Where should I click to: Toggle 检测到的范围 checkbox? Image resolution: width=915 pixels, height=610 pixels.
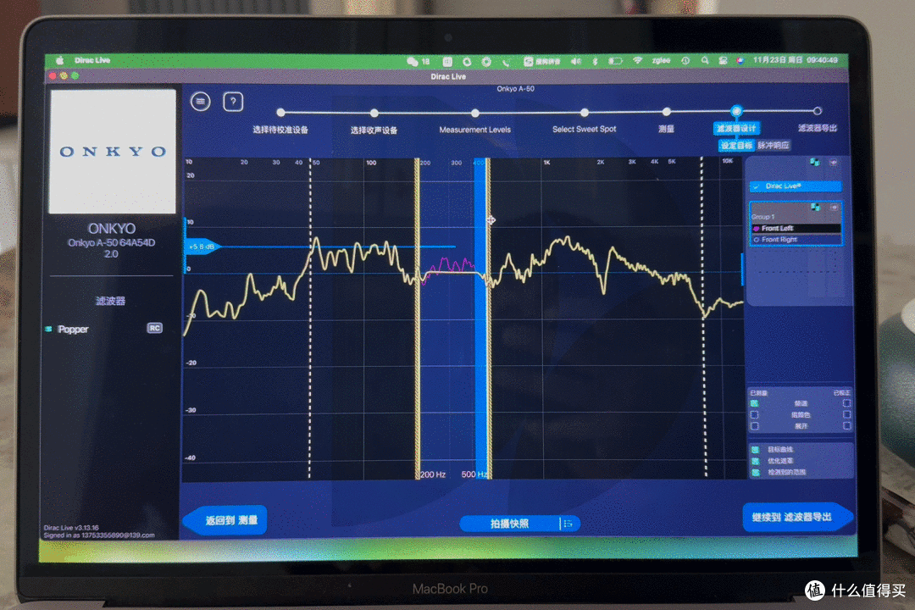(x=755, y=472)
